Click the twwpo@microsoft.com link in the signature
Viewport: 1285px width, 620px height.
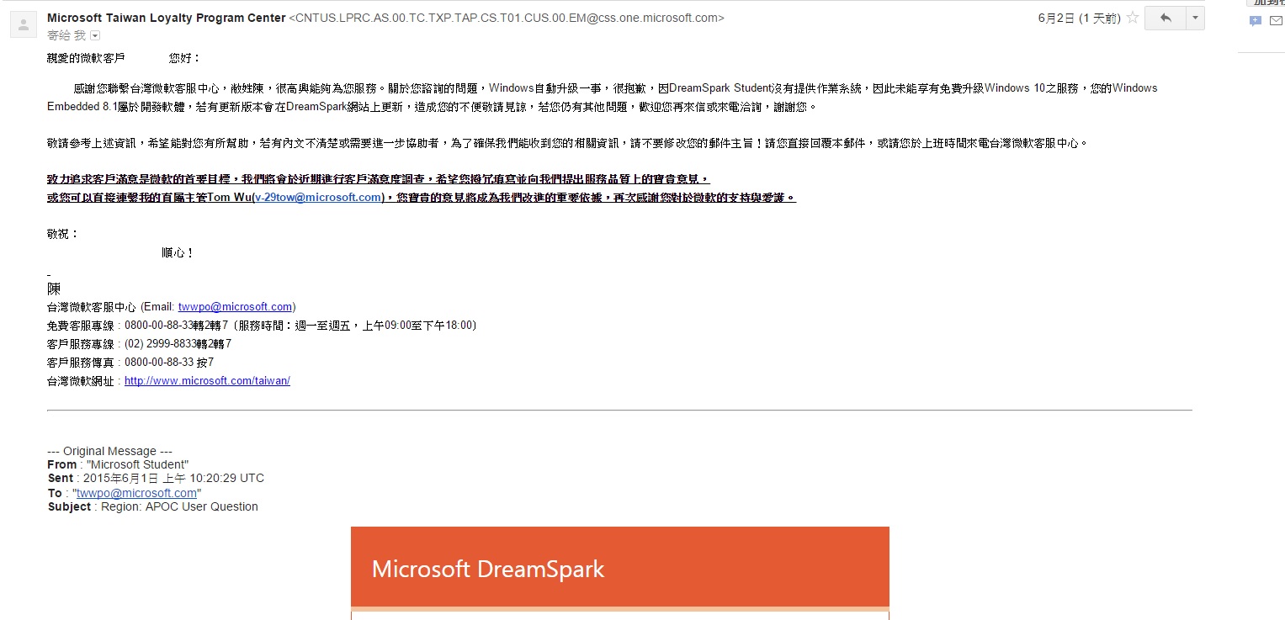pos(235,307)
